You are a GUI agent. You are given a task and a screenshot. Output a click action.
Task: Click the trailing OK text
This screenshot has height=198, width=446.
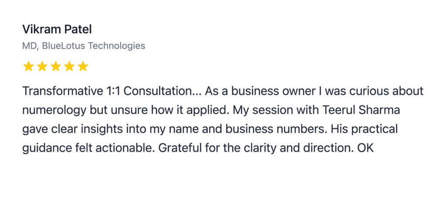pyautogui.click(x=365, y=148)
